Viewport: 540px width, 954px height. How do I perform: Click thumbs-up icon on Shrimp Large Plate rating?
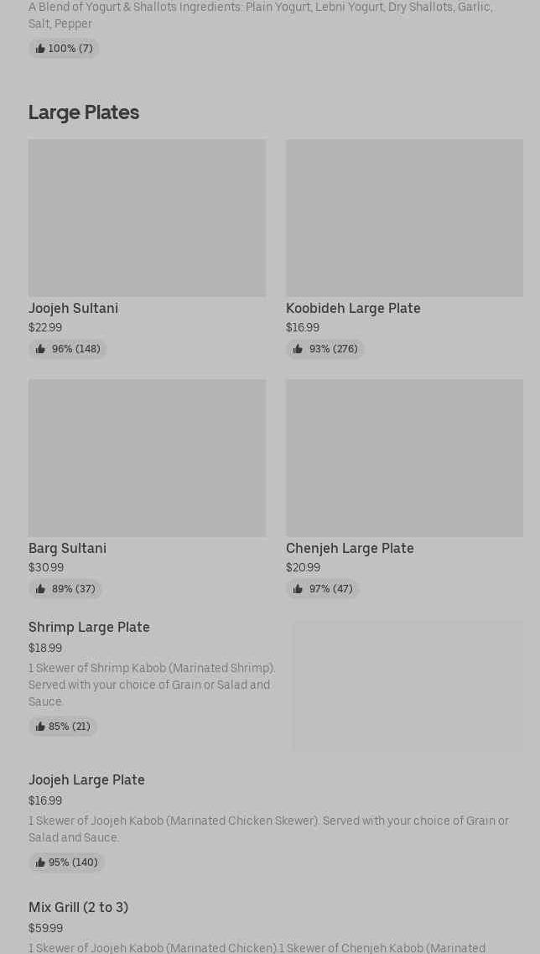pos(39,727)
